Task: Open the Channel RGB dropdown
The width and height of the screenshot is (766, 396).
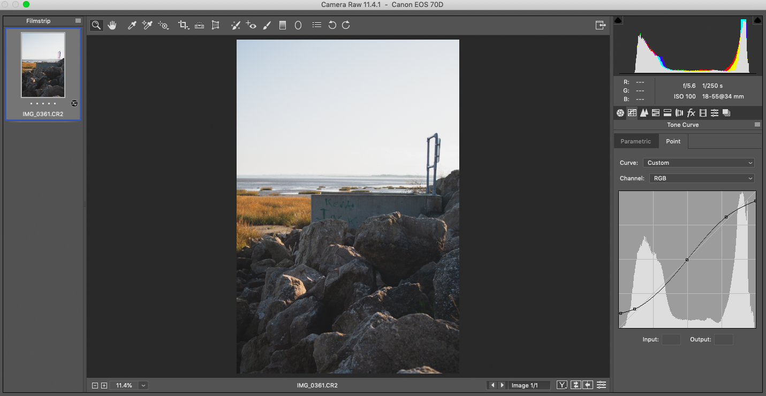Action: pos(702,178)
